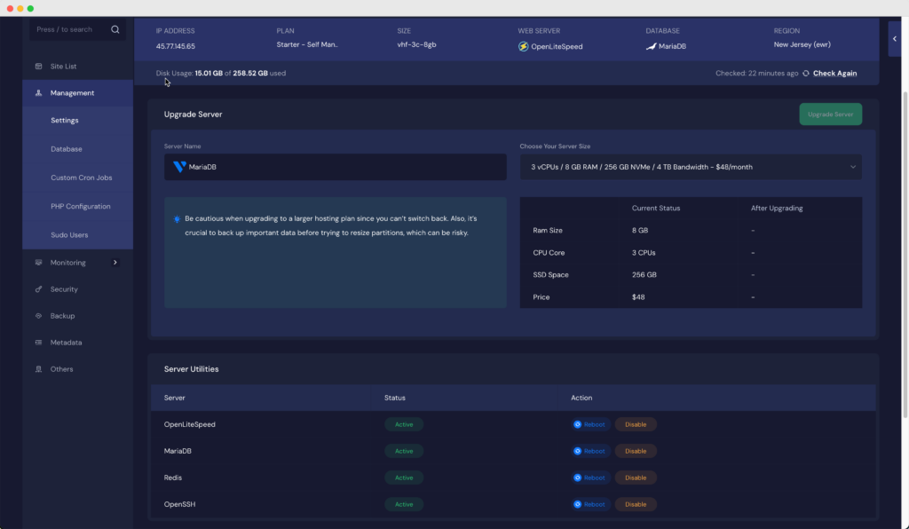Screen dimensions: 909x529
Task: Disable the OpenLiteSpeed service
Action: 636,424
